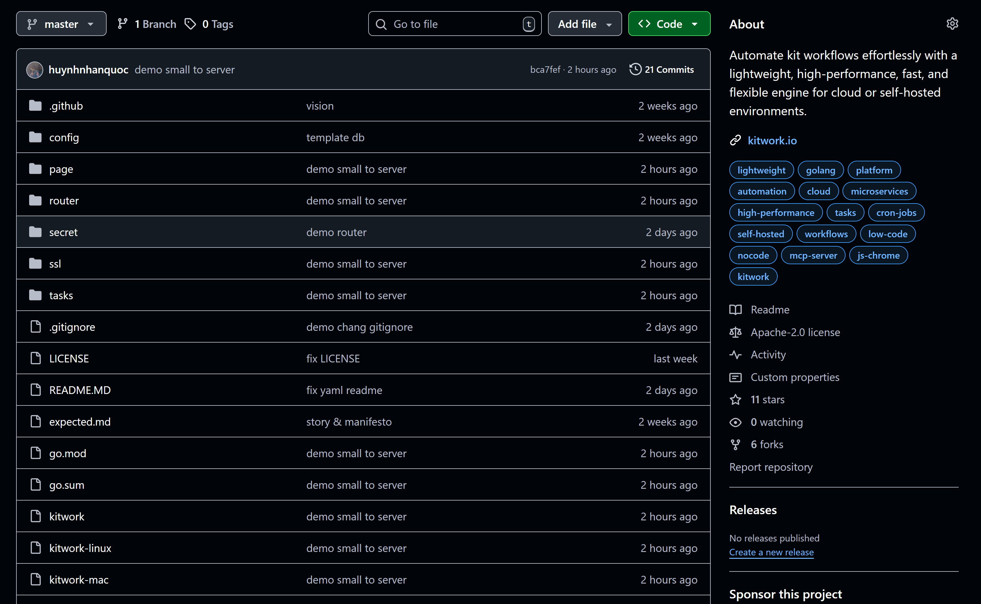Click the branch icon next to 1 Branch
Viewport: 981px width, 604px height.
pos(122,24)
